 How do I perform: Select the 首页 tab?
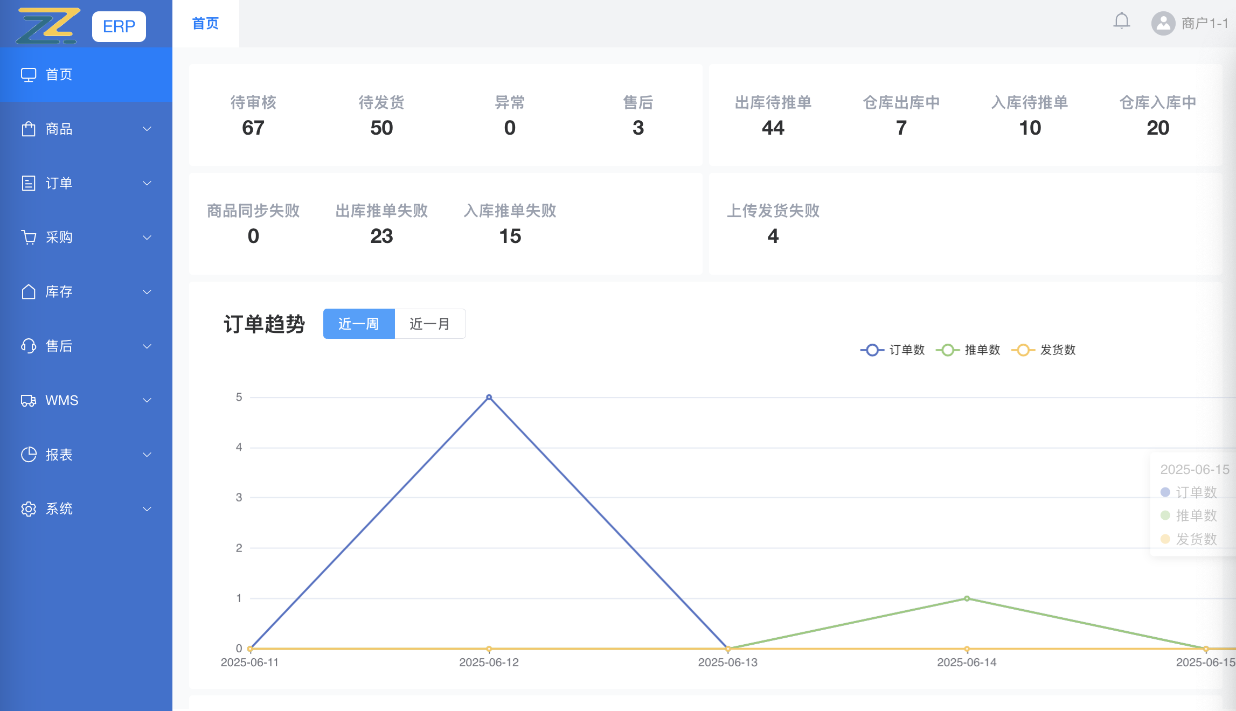205,23
